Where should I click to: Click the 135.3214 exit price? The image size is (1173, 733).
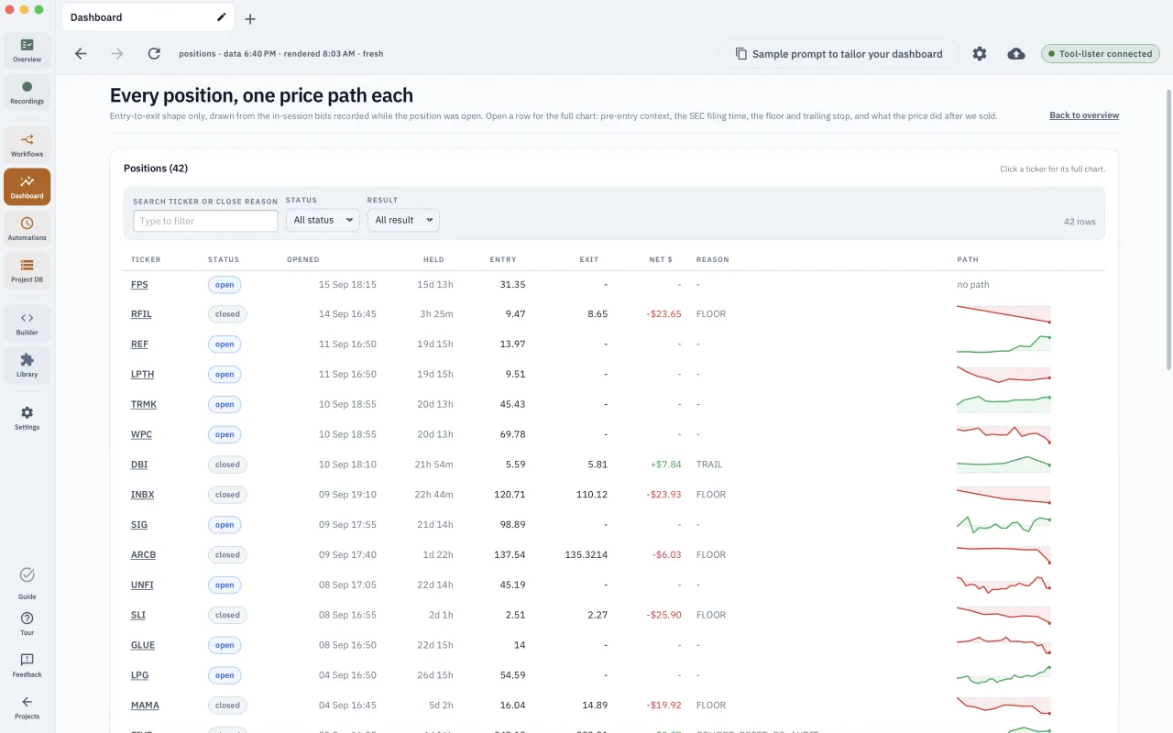[x=586, y=555]
